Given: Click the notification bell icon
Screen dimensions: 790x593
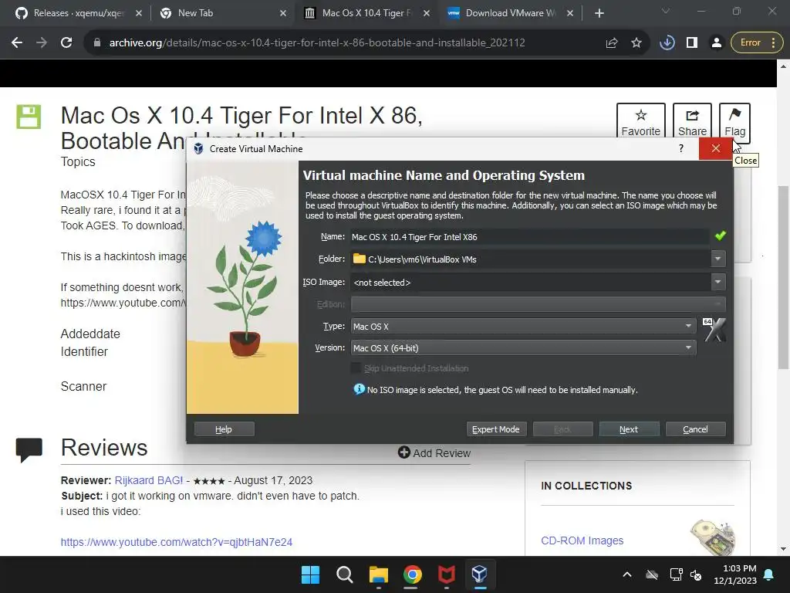Looking at the screenshot, I should pos(769,574).
